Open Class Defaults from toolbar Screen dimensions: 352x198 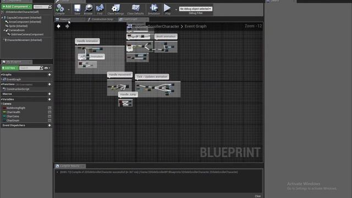click(x=135, y=9)
